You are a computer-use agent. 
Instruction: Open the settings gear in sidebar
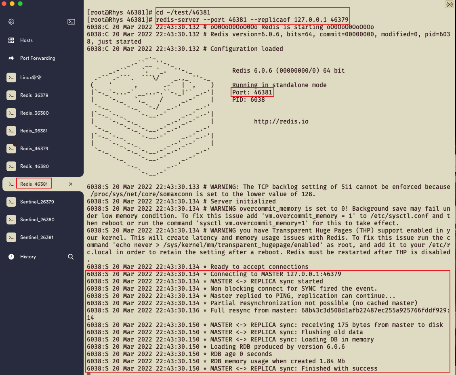click(11, 22)
